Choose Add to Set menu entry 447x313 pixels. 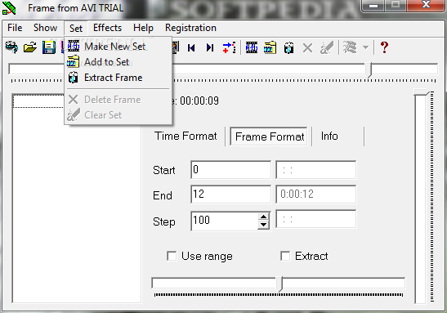tap(118, 62)
